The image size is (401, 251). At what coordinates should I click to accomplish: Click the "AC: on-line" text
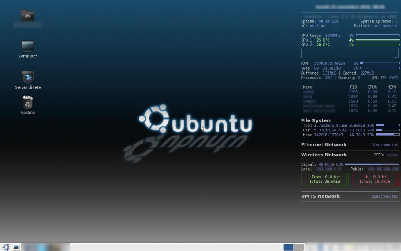point(313,26)
